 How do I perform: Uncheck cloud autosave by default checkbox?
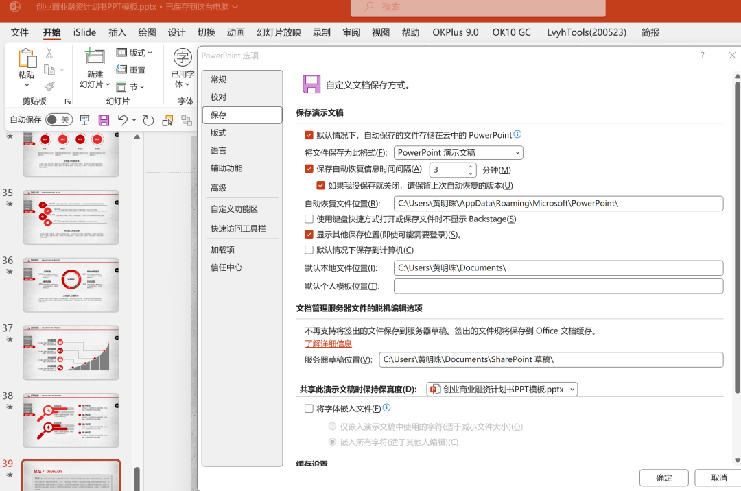point(309,135)
